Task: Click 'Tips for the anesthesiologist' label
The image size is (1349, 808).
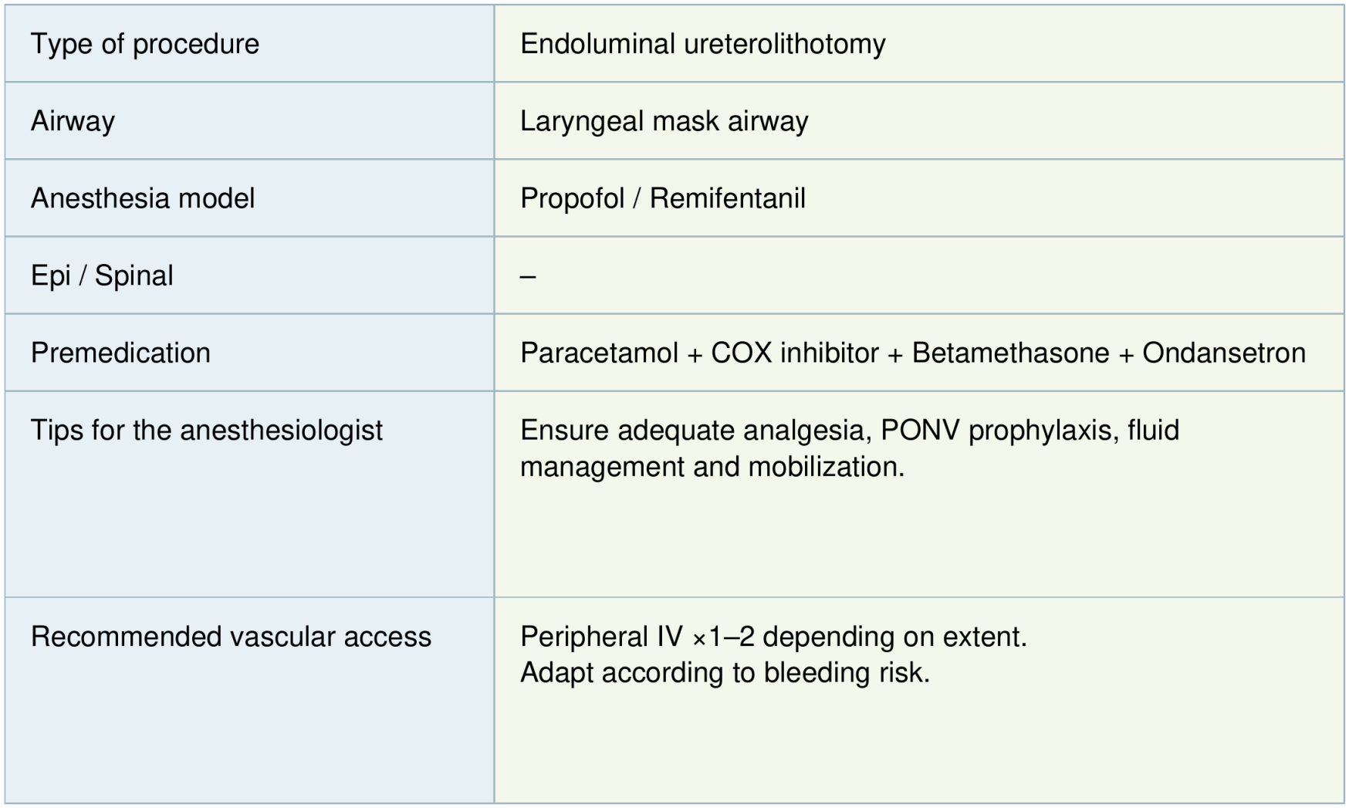Action: coord(206,430)
